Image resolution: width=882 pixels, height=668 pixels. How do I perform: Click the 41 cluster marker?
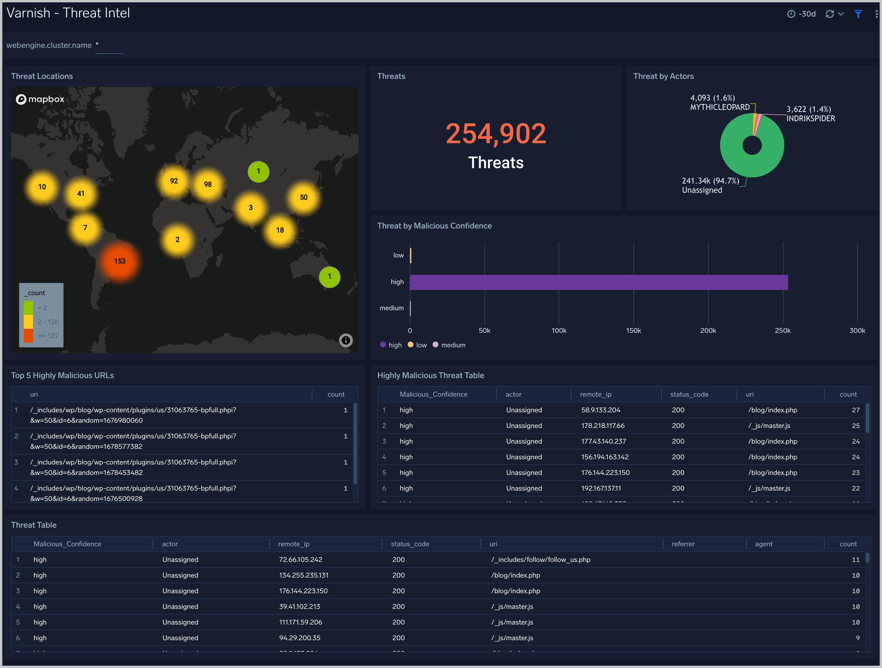(x=81, y=194)
